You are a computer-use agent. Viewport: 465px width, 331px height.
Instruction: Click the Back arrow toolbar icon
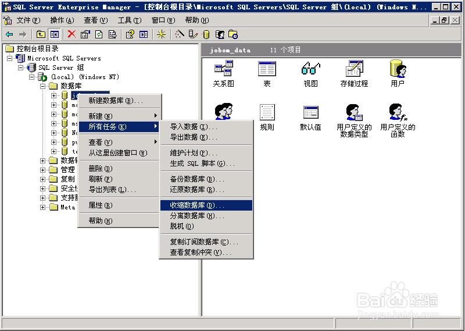click(9, 34)
